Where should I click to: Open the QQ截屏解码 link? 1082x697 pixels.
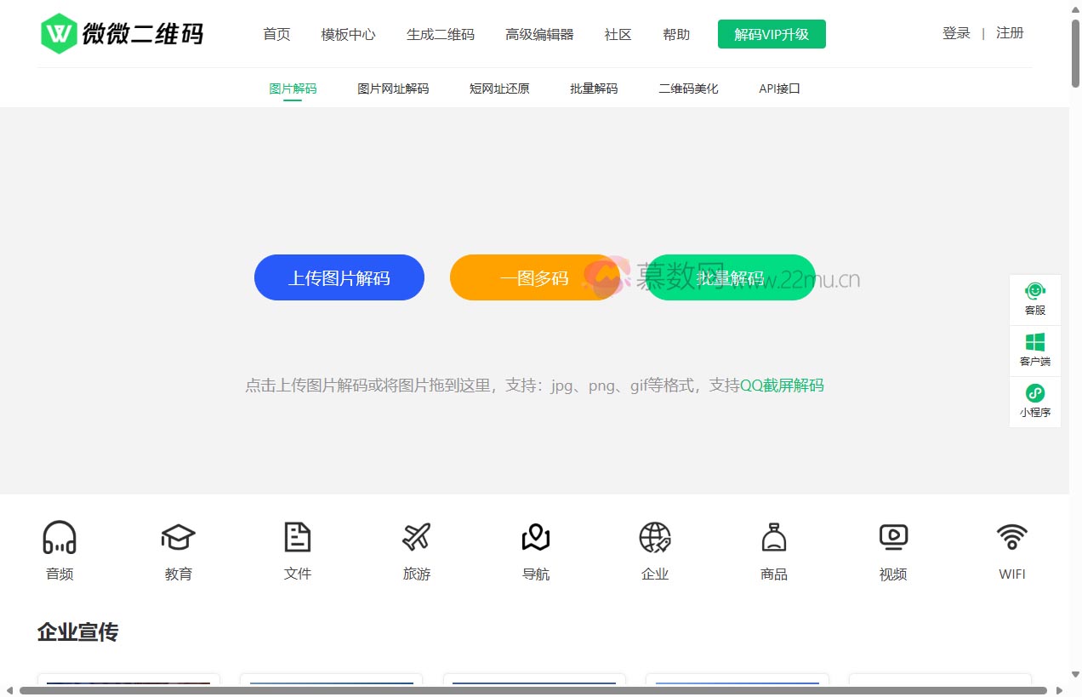(782, 386)
